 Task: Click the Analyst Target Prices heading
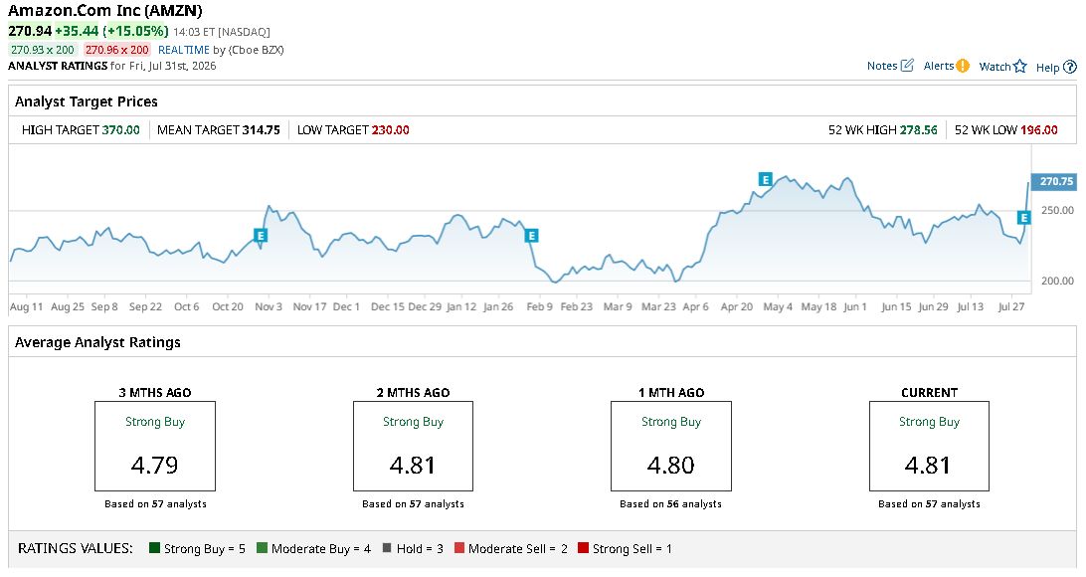(x=87, y=101)
